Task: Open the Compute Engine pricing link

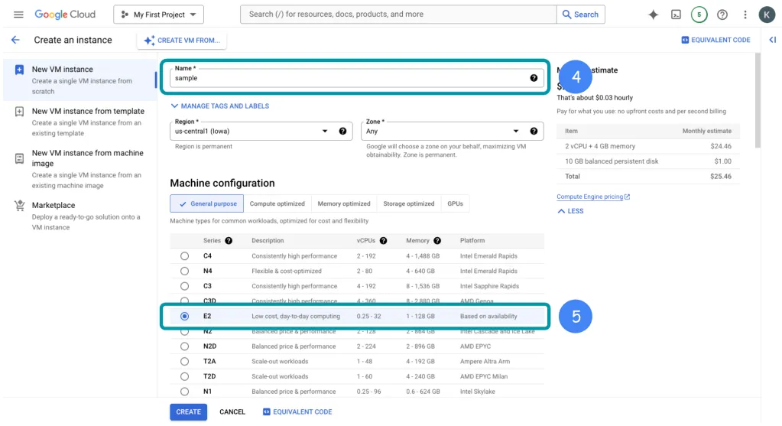Action: click(590, 197)
